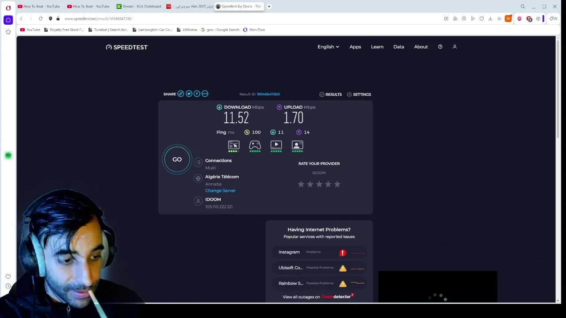Image resolution: width=566 pixels, height=318 pixels.
Task: Open goo - Google Search bookmark
Action: tap(220, 30)
